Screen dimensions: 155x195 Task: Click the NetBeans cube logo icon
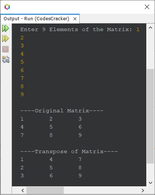(7, 7)
